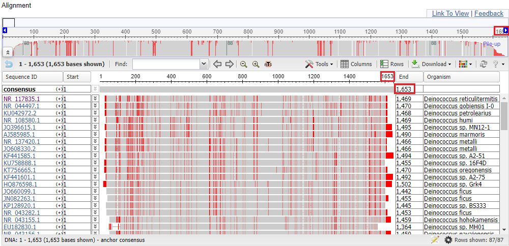Click the Pile-up graph label
This screenshot has width=509, height=246.
492,44
